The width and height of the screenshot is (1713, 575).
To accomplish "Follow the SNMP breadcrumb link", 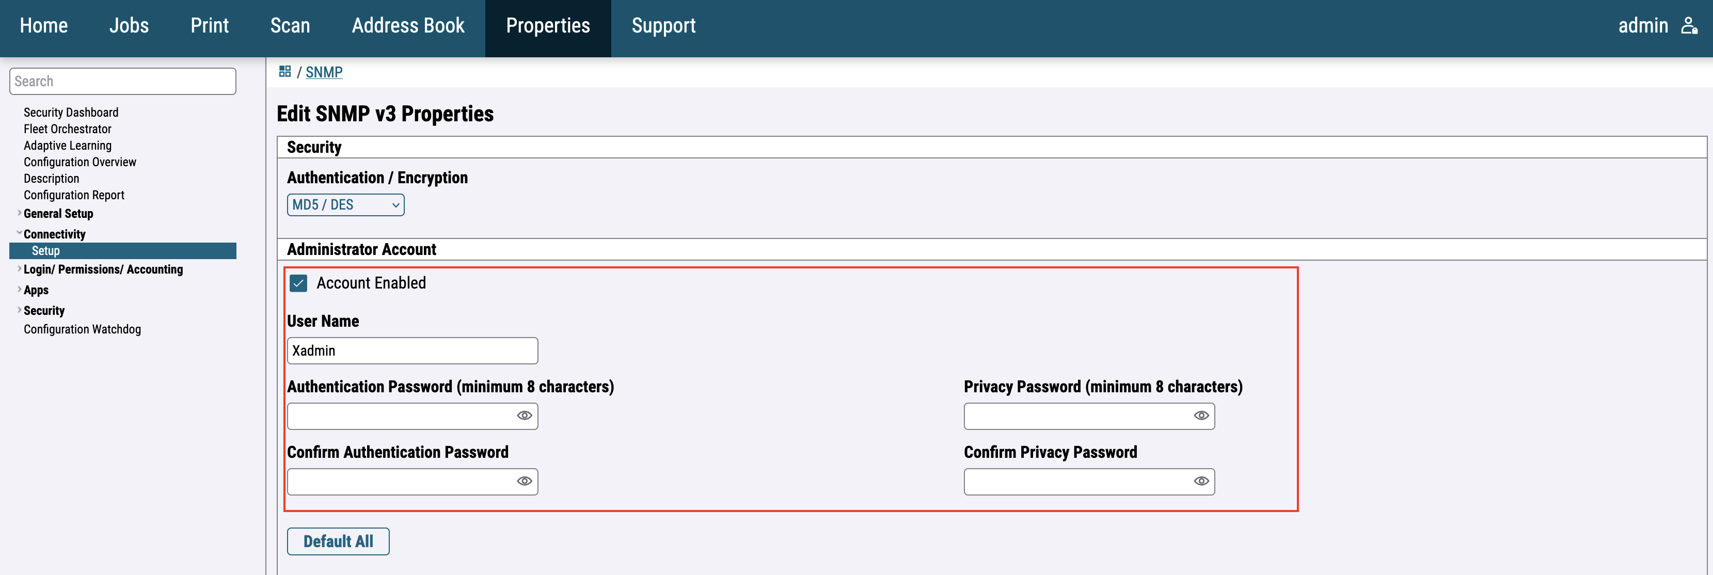I will click(324, 72).
